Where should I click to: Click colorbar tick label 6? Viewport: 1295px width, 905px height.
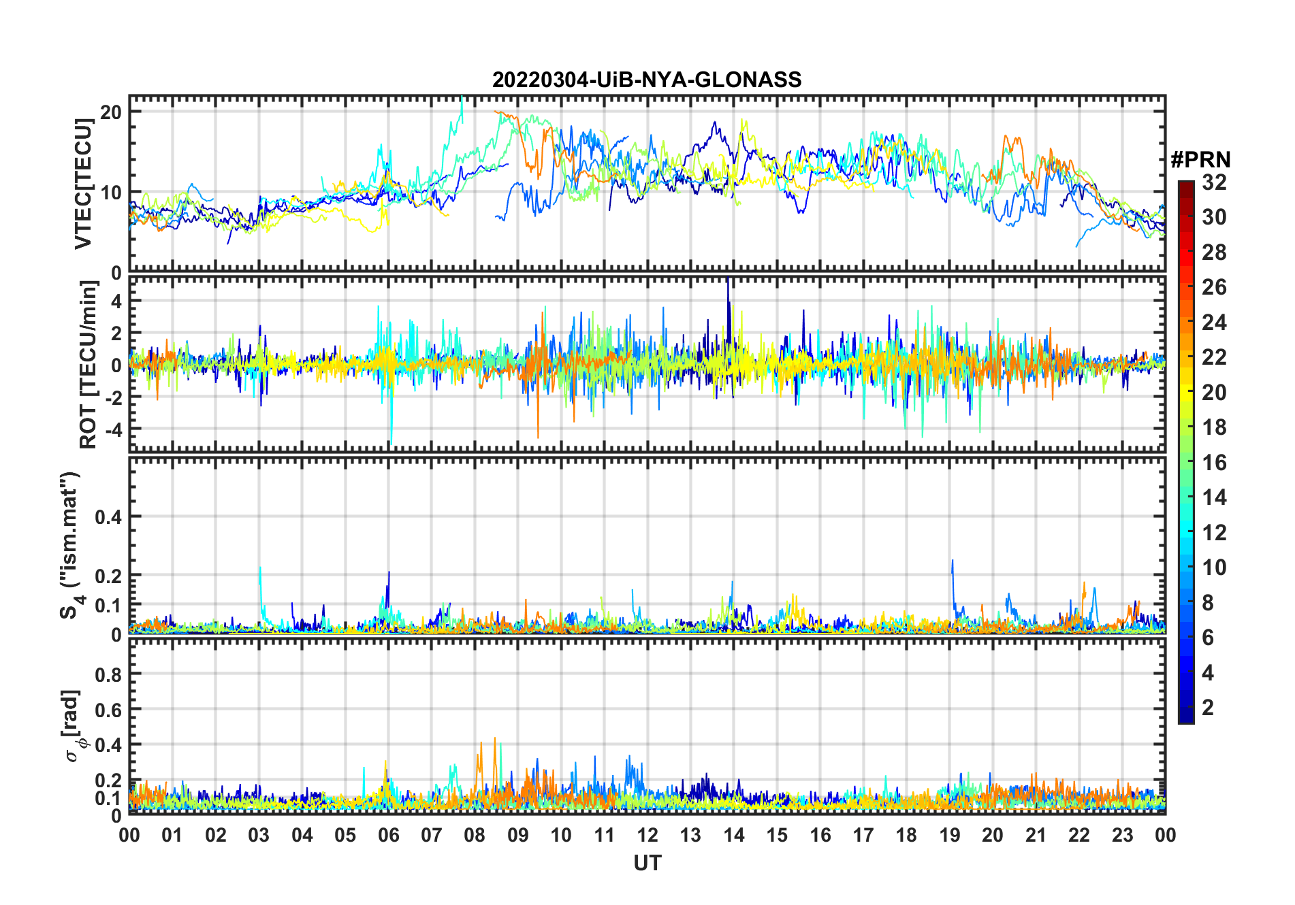1208,638
